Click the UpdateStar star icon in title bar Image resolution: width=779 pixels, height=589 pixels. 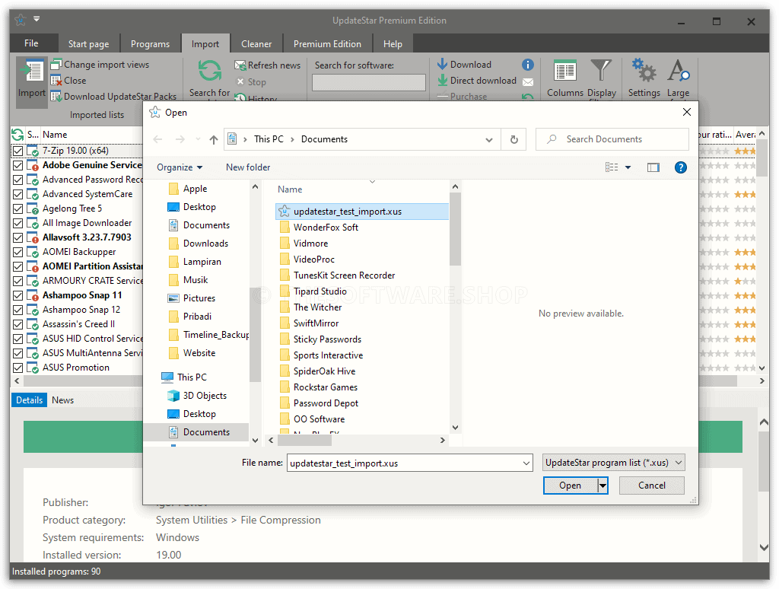tap(21, 21)
